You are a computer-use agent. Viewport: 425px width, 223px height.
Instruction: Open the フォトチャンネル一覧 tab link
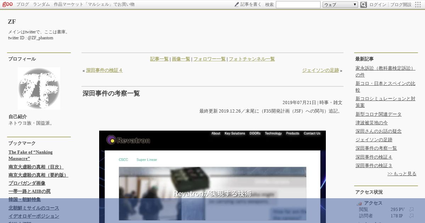[x=252, y=59]
